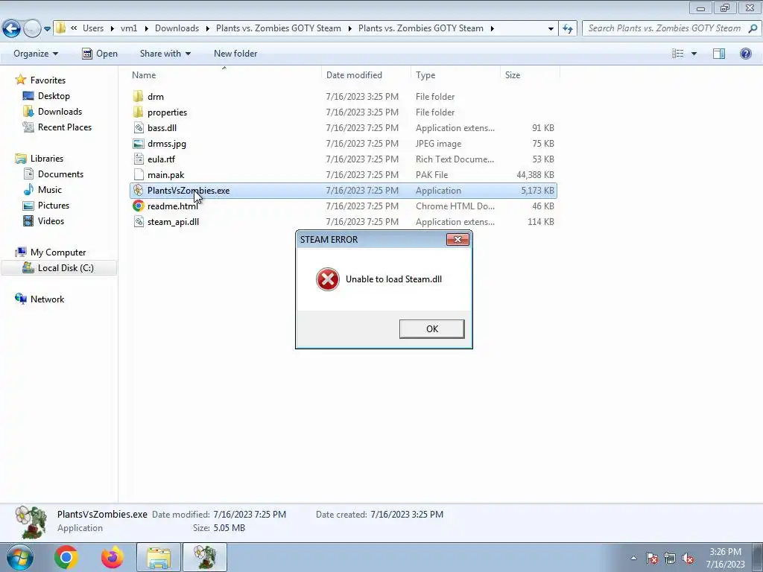Switch to Plants vs Zombies taskbar button
Screen dimensions: 763x572
tap(204, 557)
